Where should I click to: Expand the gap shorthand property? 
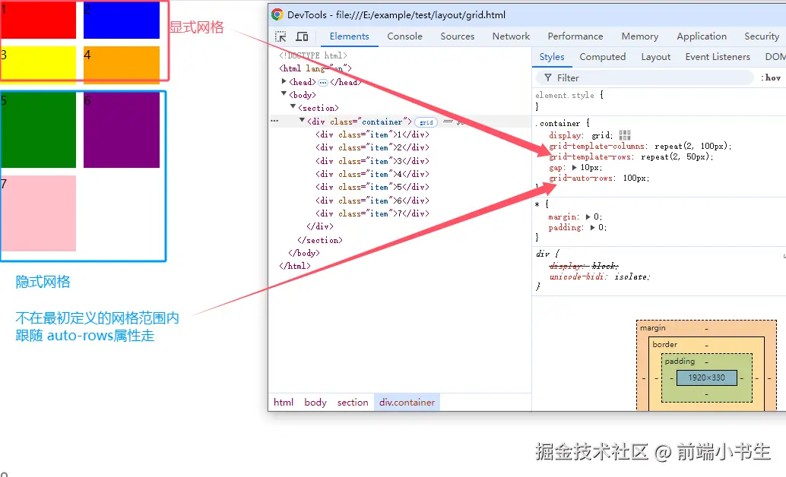pyautogui.click(x=575, y=167)
